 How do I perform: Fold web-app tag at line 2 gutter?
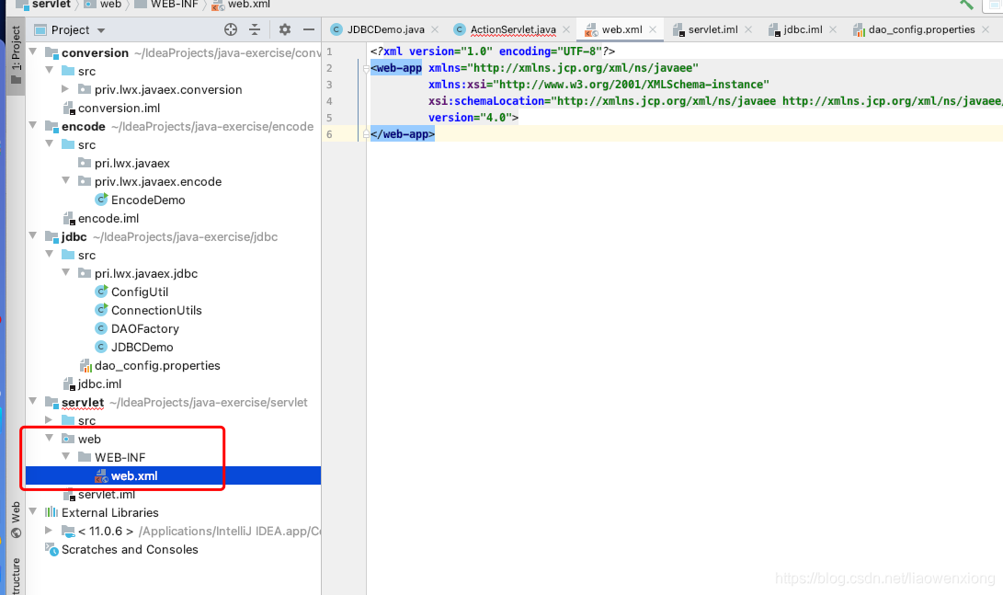tap(366, 68)
